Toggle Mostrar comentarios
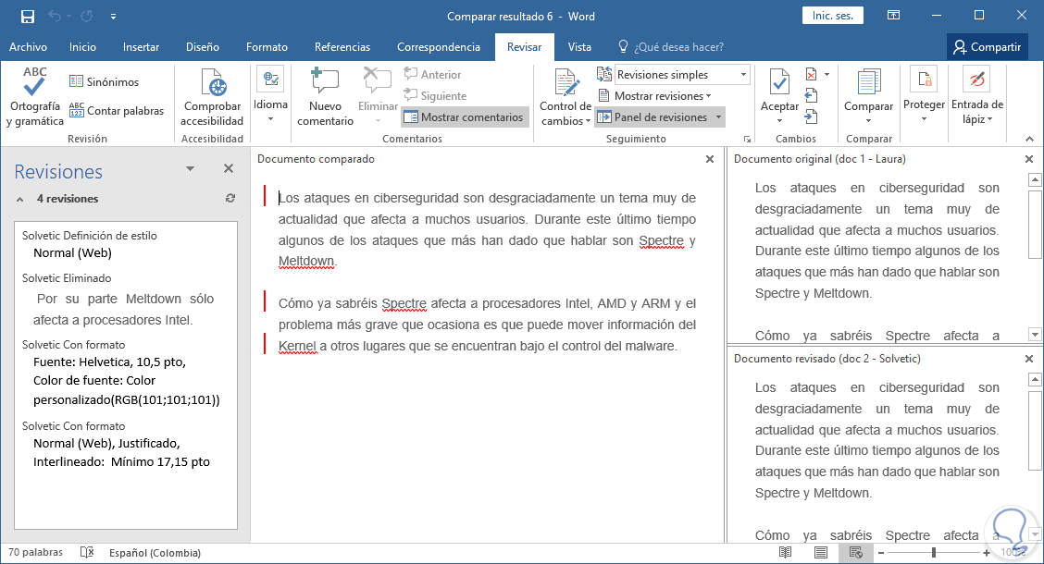The height and width of the screenshot is (564, 1044). point(465,117)
